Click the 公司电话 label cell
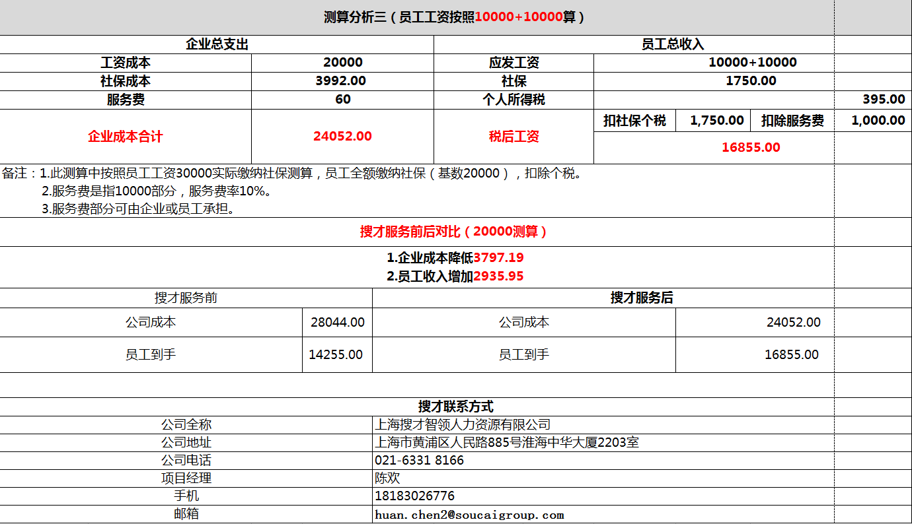 (x=186, y=461)
